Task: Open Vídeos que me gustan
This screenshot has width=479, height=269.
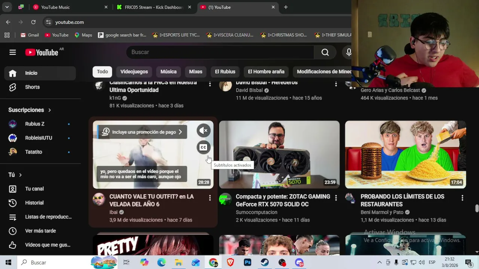Action: 40,245
